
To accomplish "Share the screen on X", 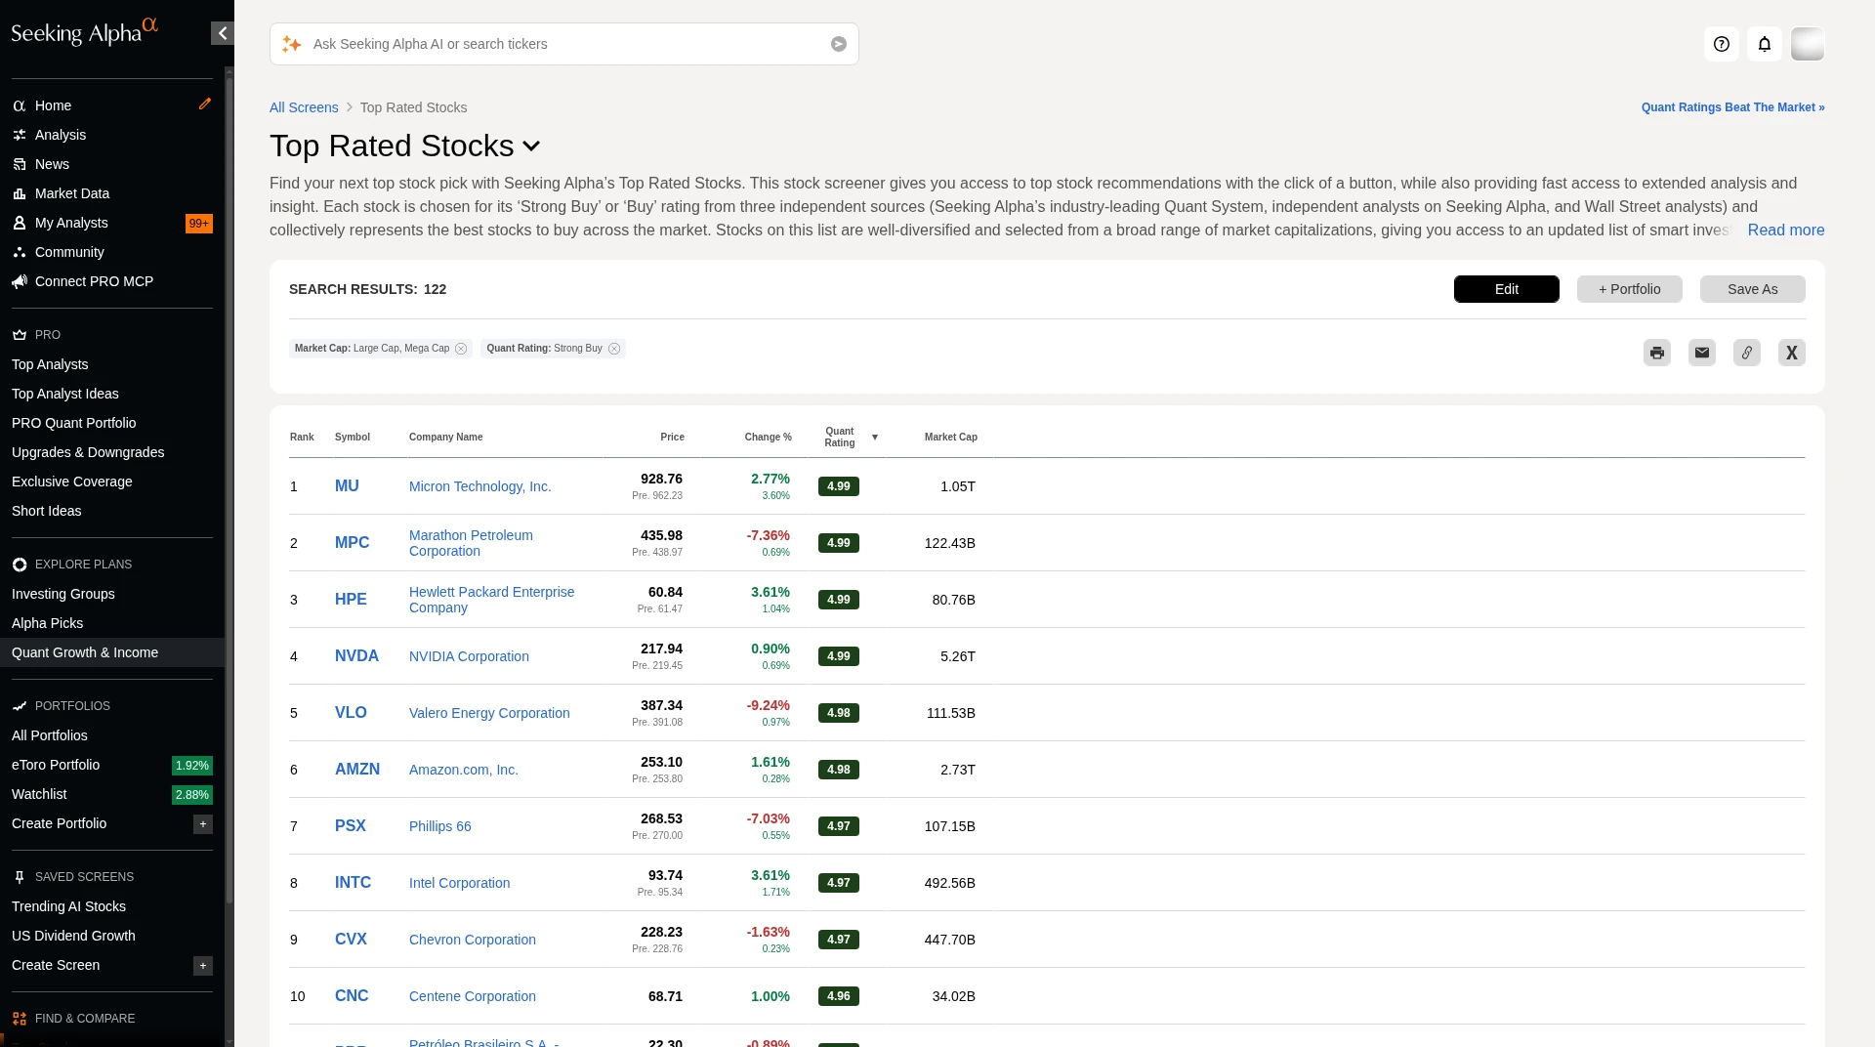I will (1792, 353).
